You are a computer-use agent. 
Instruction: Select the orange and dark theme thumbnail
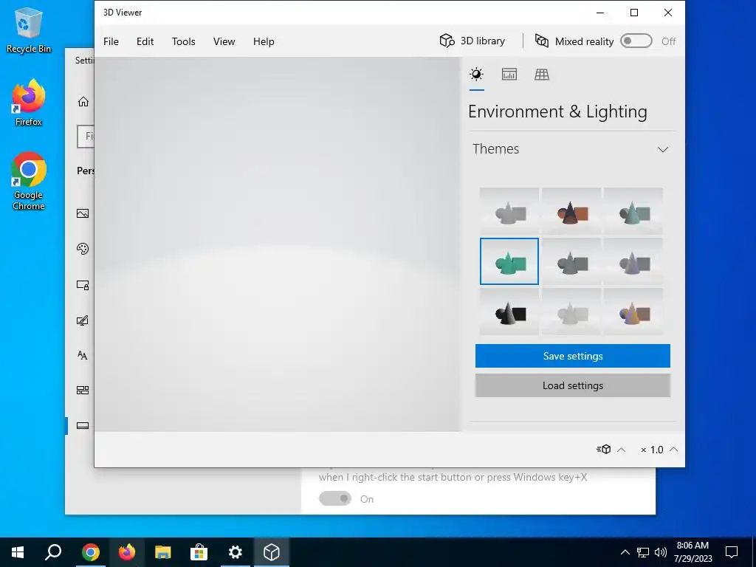[x=571, y=211]
